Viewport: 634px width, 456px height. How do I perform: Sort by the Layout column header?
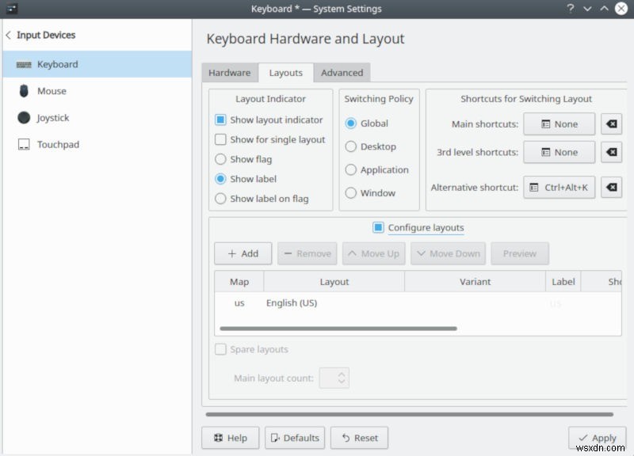point(334,282)
